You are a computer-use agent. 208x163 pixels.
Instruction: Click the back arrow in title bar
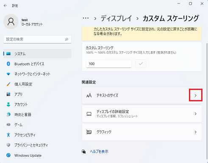click(5, 5)
